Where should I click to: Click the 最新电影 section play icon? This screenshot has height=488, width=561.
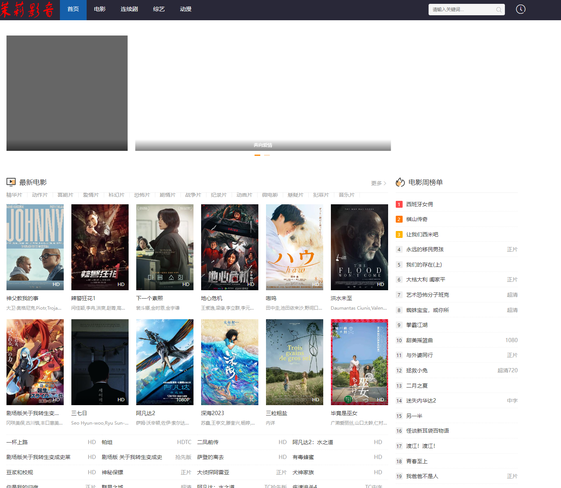click(11, 182)
